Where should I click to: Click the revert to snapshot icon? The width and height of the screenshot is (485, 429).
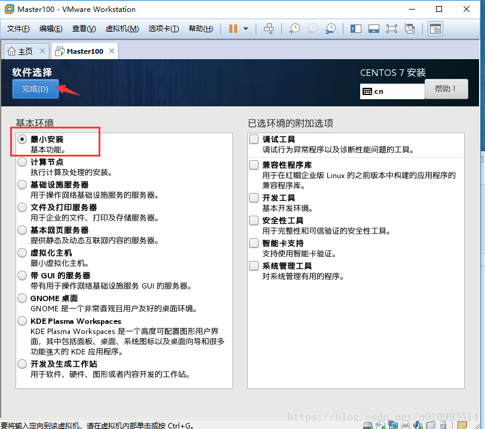(x=312, y=29)
